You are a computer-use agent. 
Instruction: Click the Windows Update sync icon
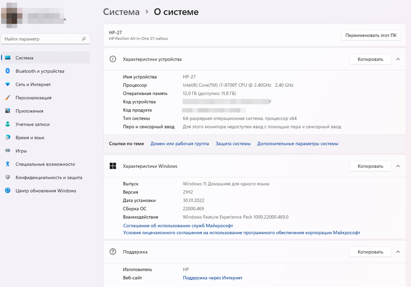8,191
